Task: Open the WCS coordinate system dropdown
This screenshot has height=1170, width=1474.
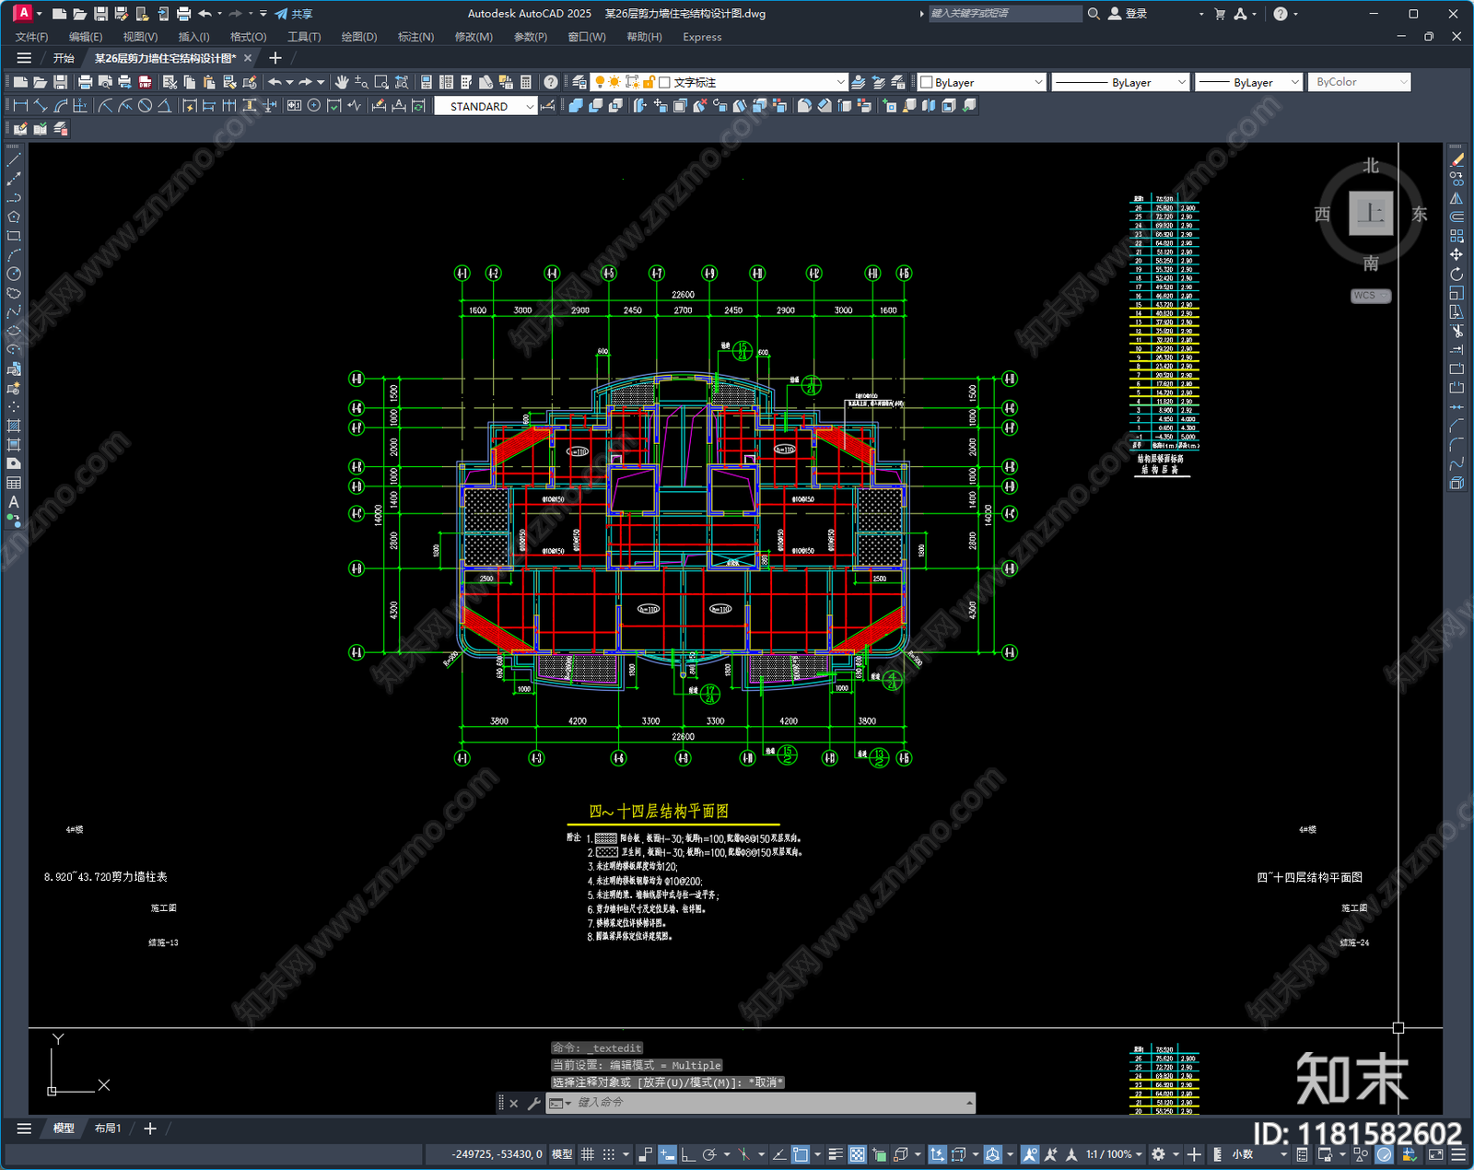Action: (1371, 296)
